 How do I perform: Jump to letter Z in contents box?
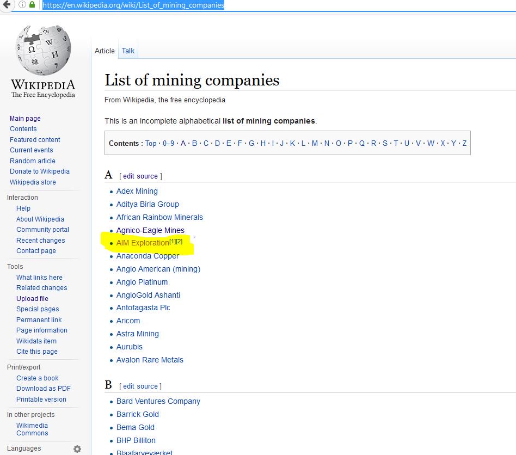coord(464,144)
